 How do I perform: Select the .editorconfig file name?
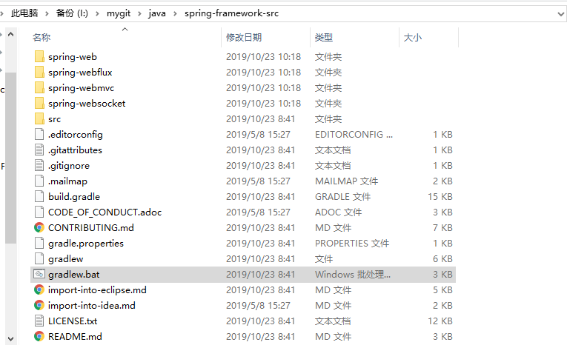point(75,135)
